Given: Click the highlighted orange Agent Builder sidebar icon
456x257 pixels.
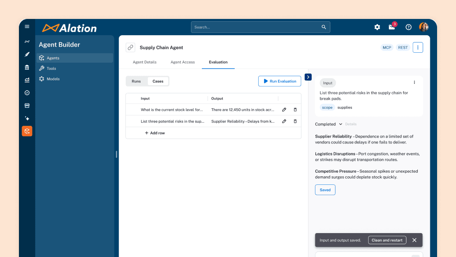Looking at the screenshot, I should click(x=27, y=131).
